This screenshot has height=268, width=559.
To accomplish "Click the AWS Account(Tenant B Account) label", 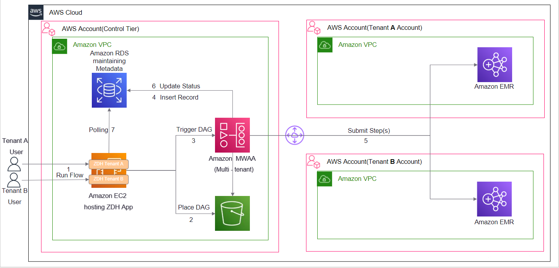I will (x=375, y=161).
